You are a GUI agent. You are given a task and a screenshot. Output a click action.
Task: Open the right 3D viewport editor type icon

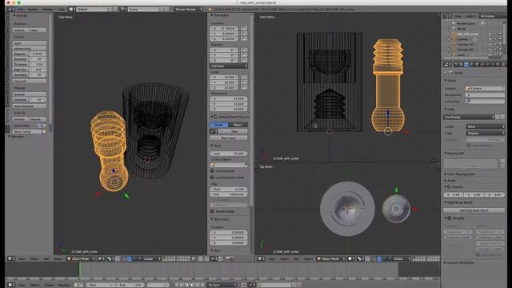[x=261, y=258]
